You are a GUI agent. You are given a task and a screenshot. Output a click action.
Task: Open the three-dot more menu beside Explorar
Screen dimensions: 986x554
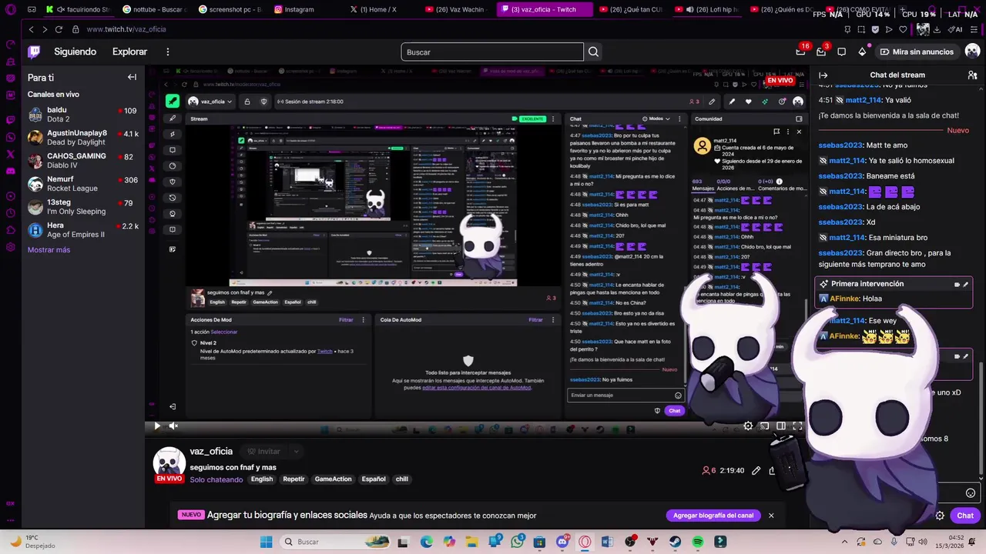click(x=167, y=52)
